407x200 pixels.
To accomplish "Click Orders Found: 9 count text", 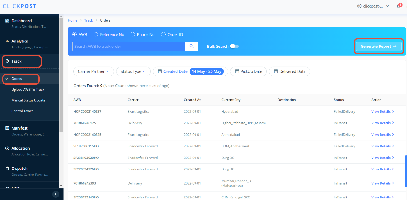I will (x=88, y=86).
